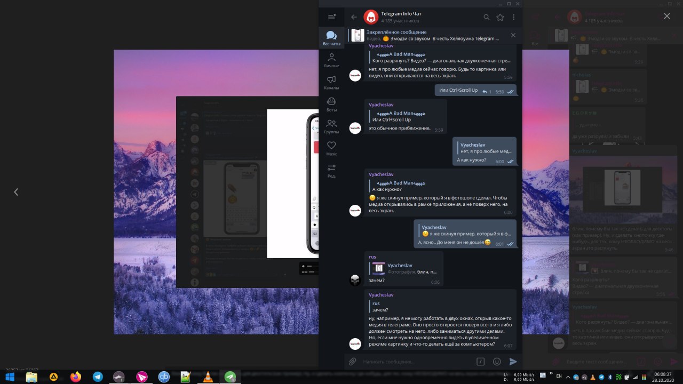
Task: Open Vyacheslav's avatar next to the 6:07 message
Action: click(x=355, y=343)
